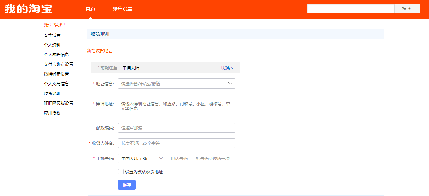Click the 账号管理 sidebar heading
Screen dimensions: 429x196
pyautogui.click(x=54, y=25)
